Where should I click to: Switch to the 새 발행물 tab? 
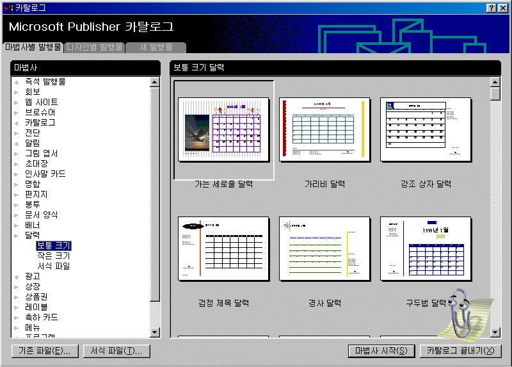pos(156,47)
